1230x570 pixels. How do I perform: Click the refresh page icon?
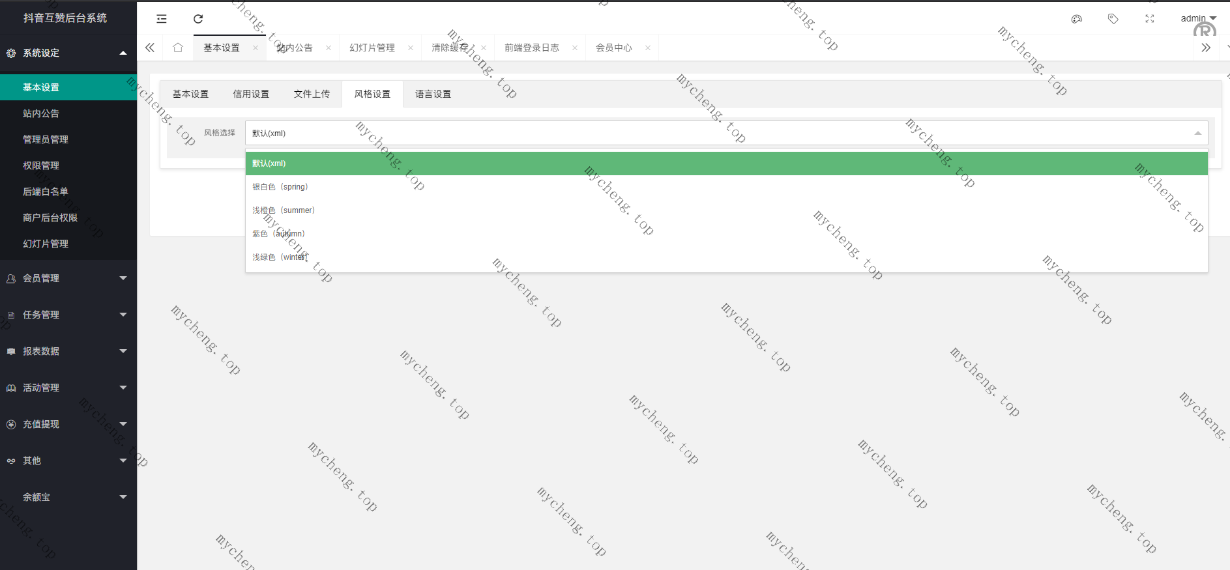198,19
